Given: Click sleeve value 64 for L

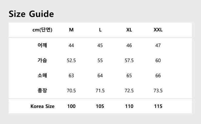Looking at the screenshot, I should 100,76.
